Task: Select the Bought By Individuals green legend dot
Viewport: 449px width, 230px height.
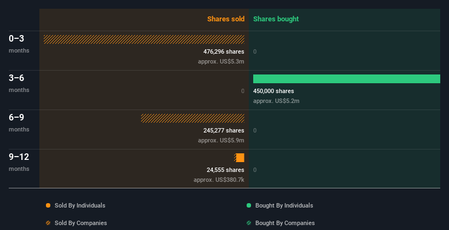Action: tap(249, 205)
